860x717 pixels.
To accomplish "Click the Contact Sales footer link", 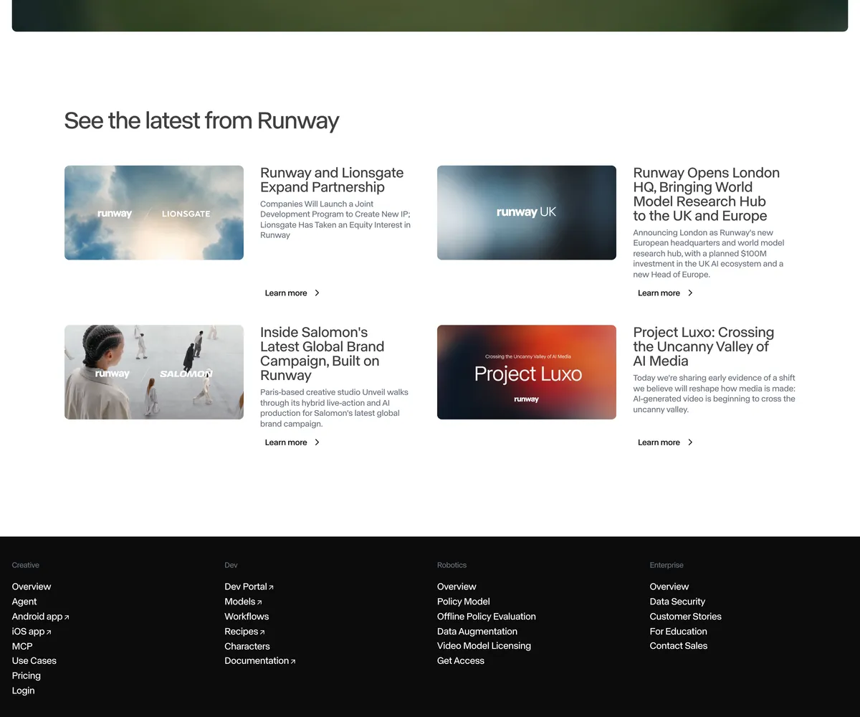I will (x=679, y=646).
